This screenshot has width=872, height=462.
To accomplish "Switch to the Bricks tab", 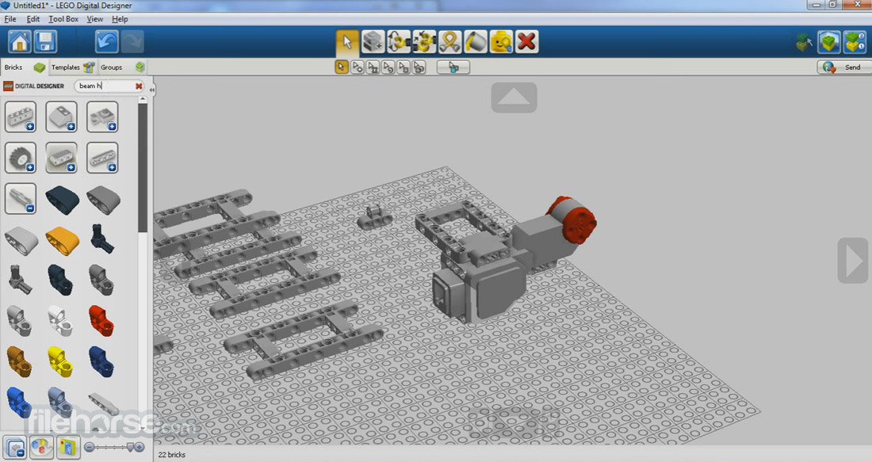I will coord(25,67).
